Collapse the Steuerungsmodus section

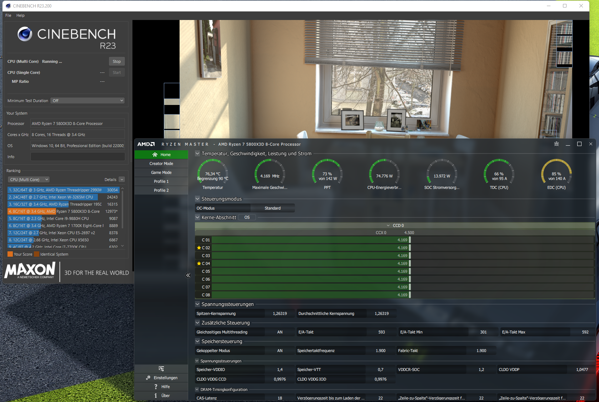click(197, 199)
